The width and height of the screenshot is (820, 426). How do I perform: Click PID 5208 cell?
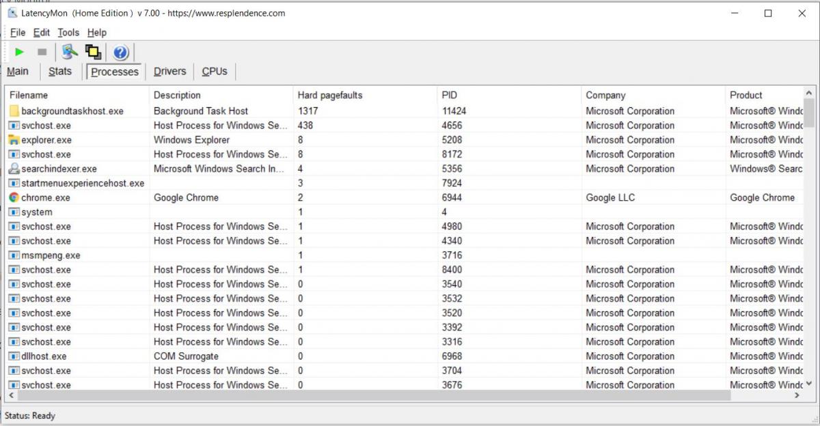coord(452,140)
